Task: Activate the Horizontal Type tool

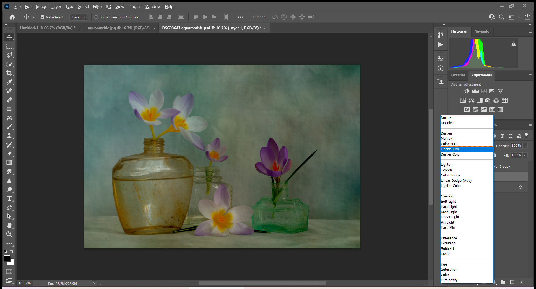Action: coord(9,199)
